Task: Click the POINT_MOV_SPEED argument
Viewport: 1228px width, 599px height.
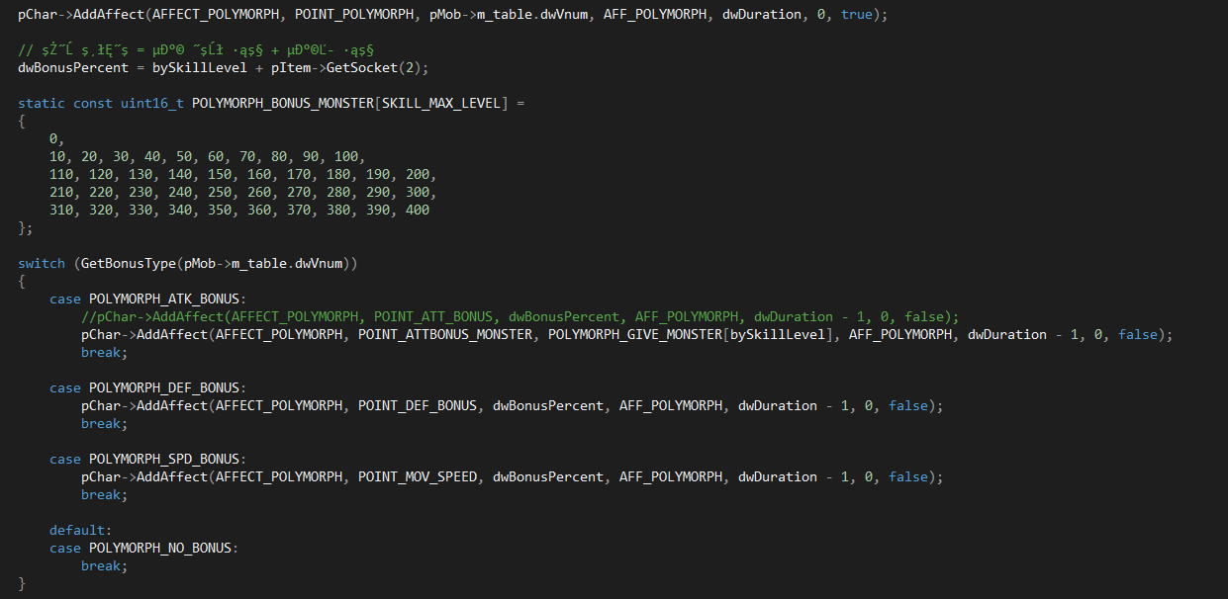Action: (417, 477)
